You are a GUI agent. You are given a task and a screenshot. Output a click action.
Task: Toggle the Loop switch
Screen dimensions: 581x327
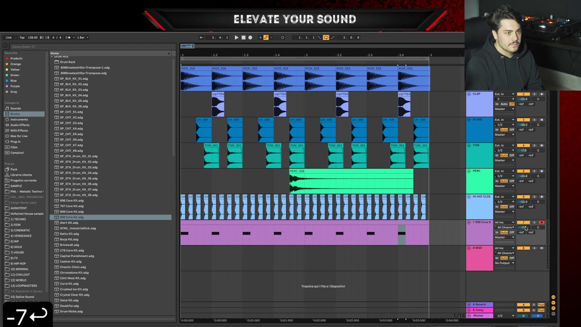pos(326,37)
